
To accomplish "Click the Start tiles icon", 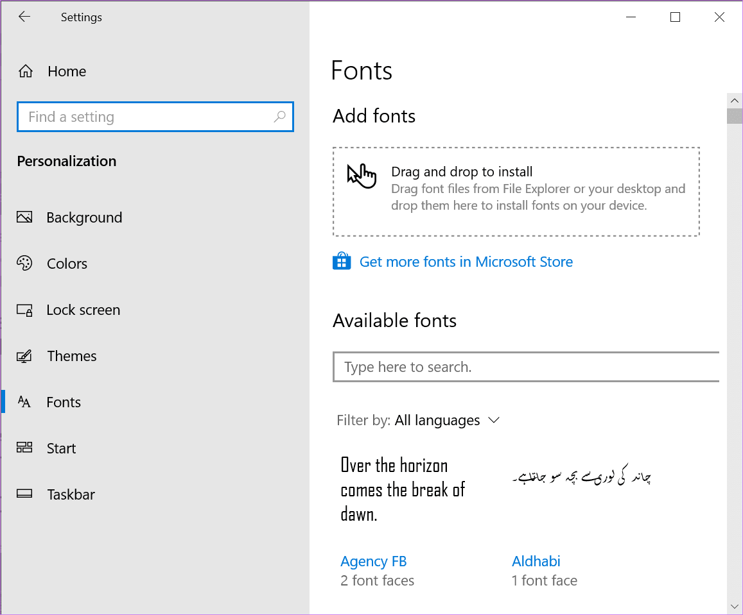I will pyautogui.click(x=24, y=448).
